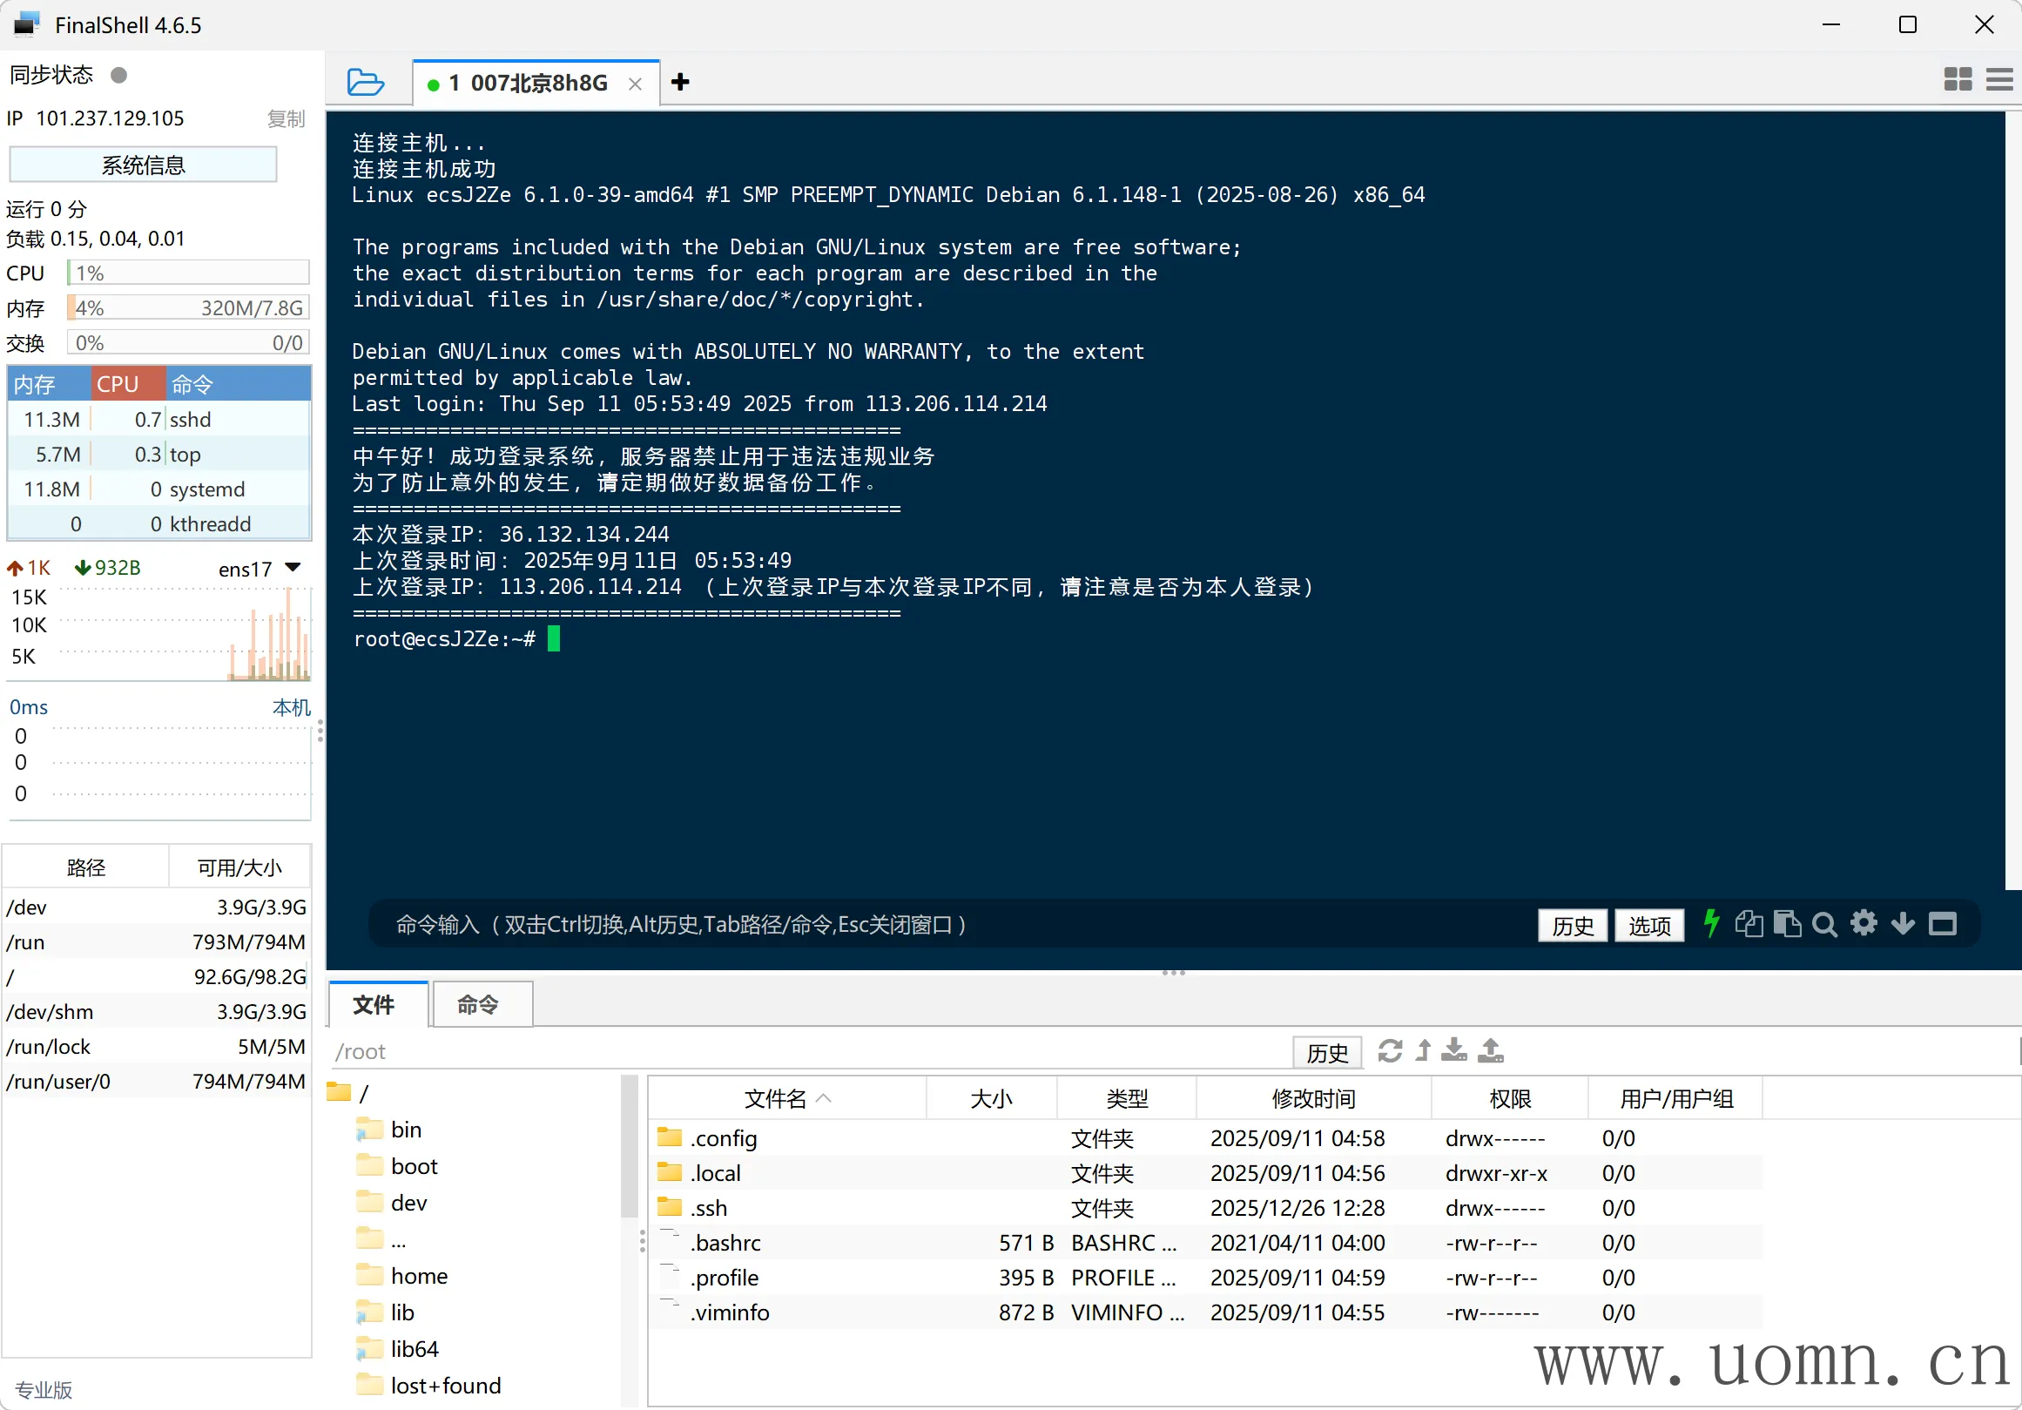Image resolution: width=2022 pixels, height=1410 pixels.
Task: Click the scroll-to-bottom down arrow icon
Action: 1902,924
